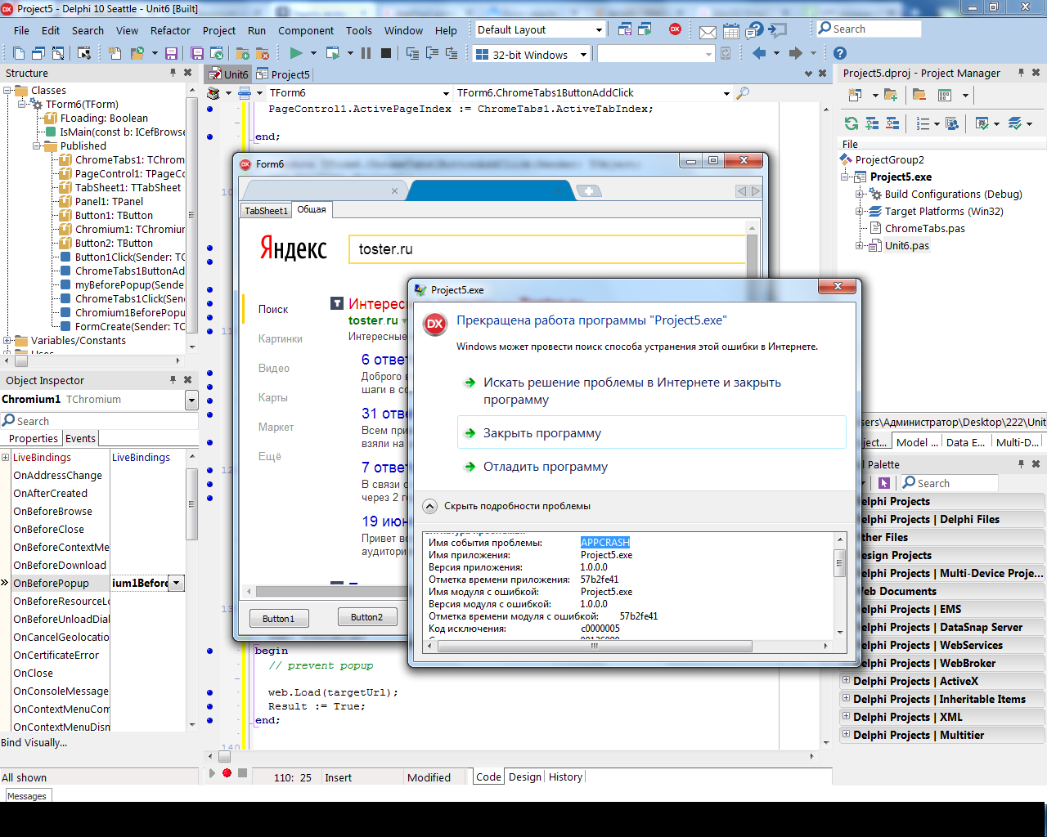Collapse the Classes node in Structure

coord(7,91)
